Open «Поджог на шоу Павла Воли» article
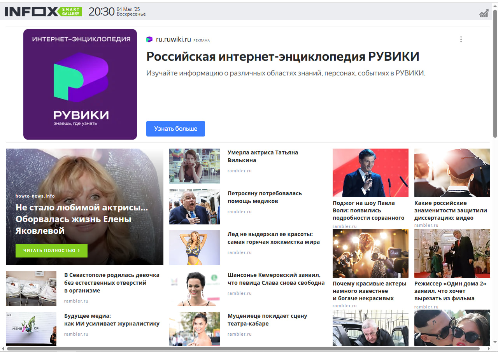Screen dimensions: 498x352 point(368,210)
